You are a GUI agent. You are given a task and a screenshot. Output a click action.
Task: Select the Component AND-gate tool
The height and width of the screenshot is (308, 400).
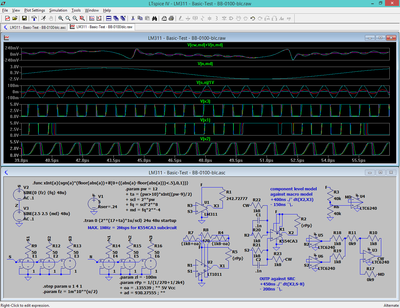click(x=231, y=18)
